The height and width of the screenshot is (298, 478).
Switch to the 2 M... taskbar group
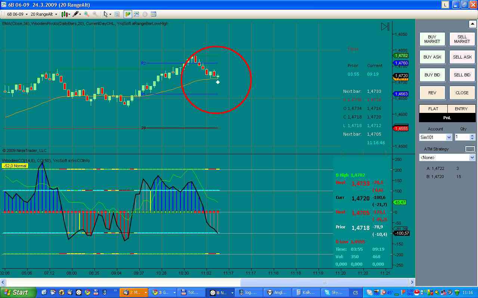[134, 292]
